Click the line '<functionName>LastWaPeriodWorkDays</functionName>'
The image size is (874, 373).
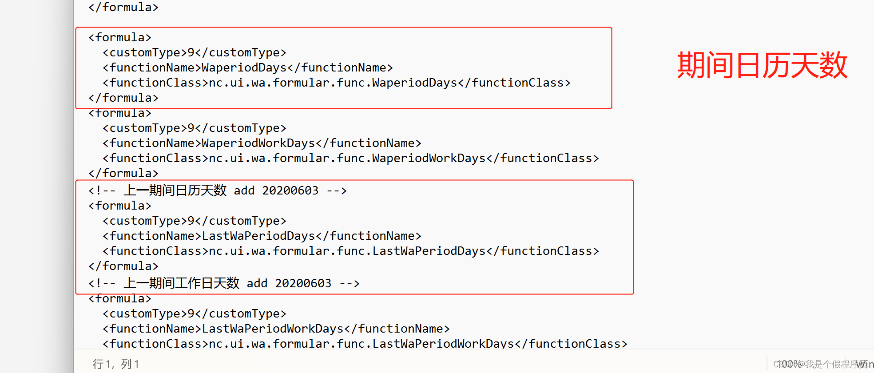[276, 329]
